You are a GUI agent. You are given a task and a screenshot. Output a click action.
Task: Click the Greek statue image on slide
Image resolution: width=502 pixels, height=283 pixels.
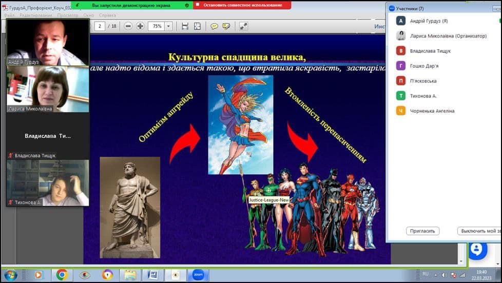click(x=130, y=207)
